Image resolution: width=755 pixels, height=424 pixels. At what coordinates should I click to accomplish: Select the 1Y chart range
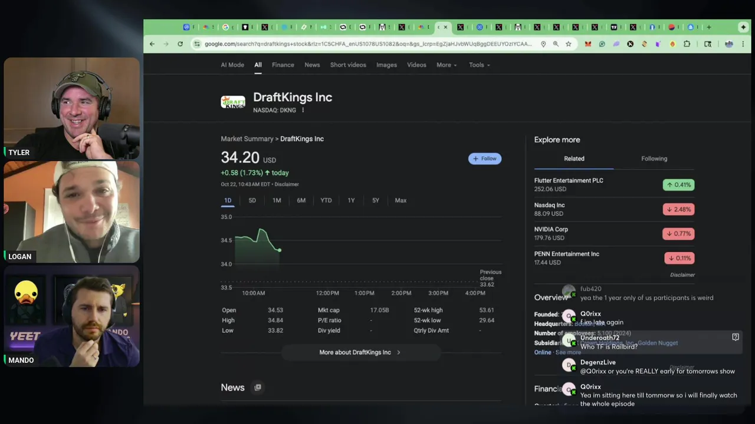[x=351, y=200]
